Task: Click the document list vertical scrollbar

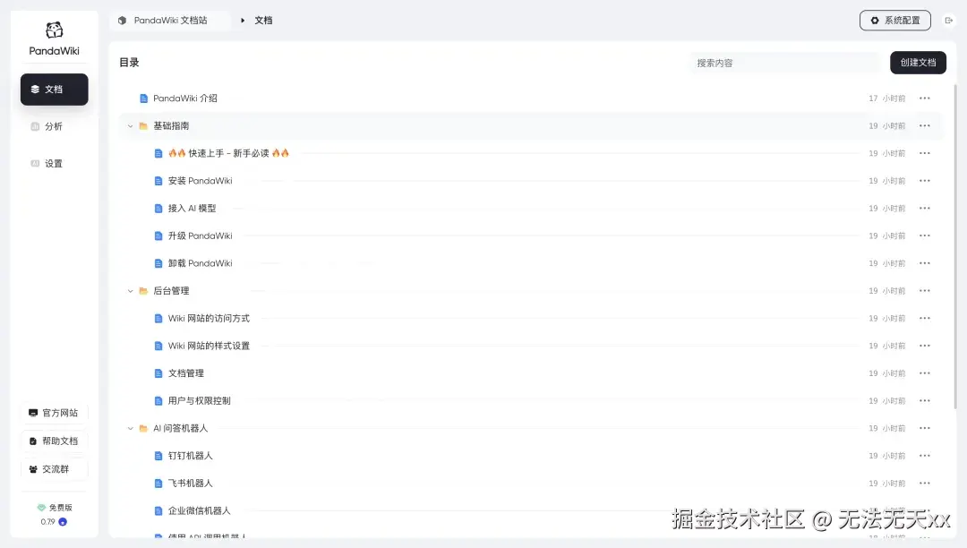Action: click(955, 246)
